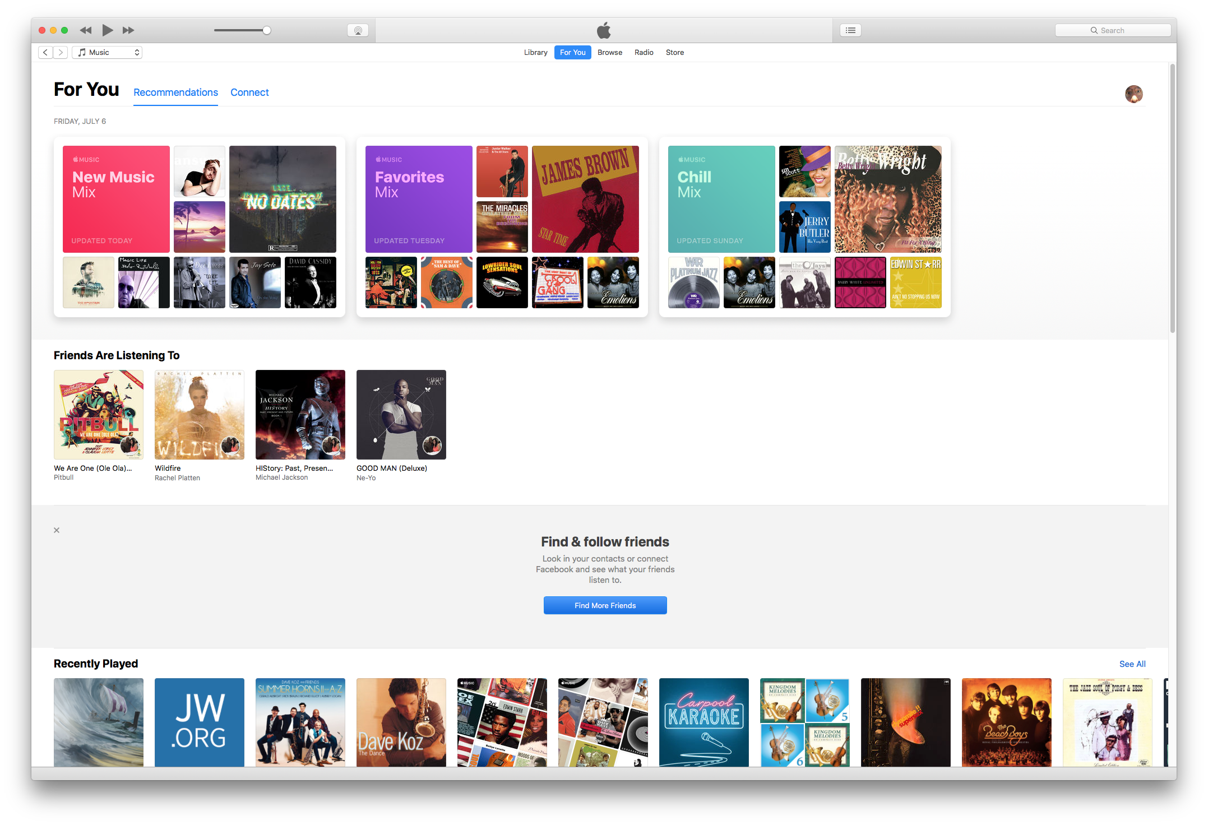Open the Lowrider Soul Sensations cover
This screenshot has width=1208, height=825.
click(x=502, y=282)
